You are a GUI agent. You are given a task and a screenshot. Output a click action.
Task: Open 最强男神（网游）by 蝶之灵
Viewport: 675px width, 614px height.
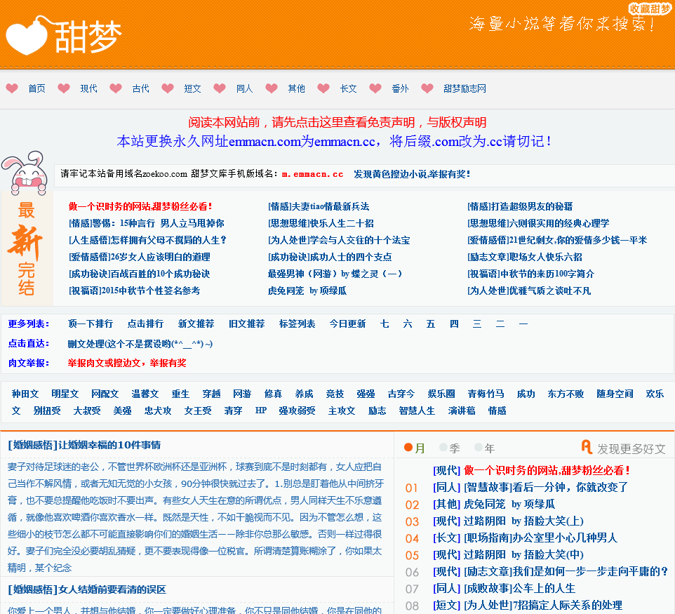pyautogui.click(x=335, y=274)
